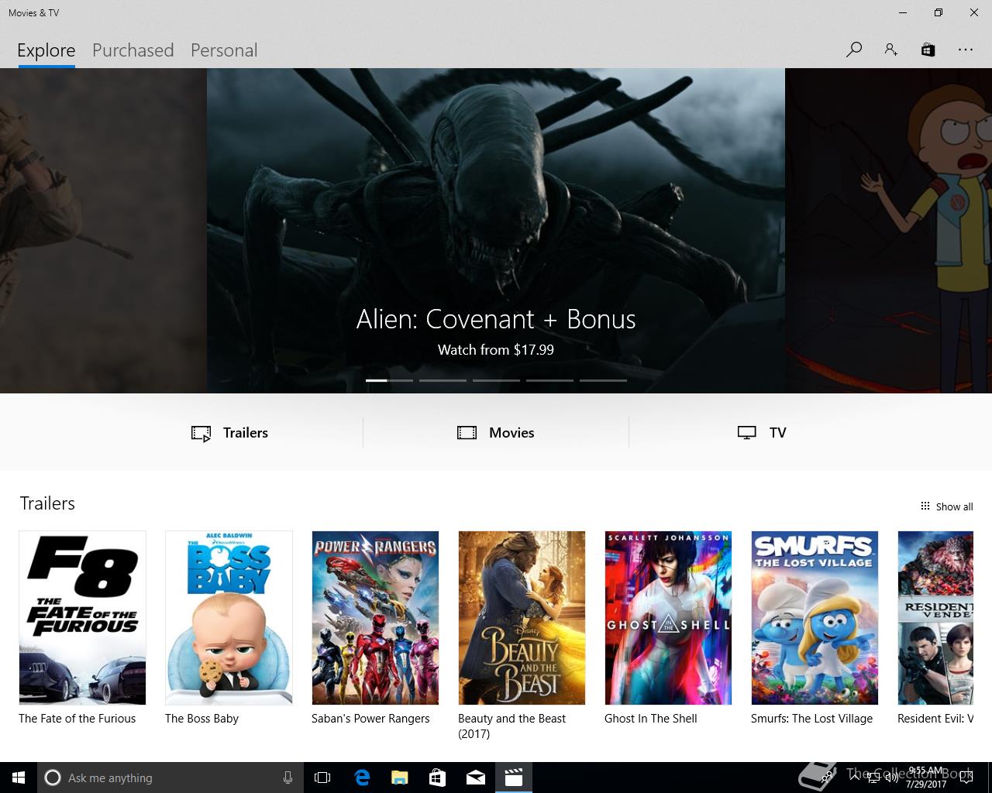This screenshot has width=992, height=793.
Task: Open the TV category button
Action: tap(762, 433)
